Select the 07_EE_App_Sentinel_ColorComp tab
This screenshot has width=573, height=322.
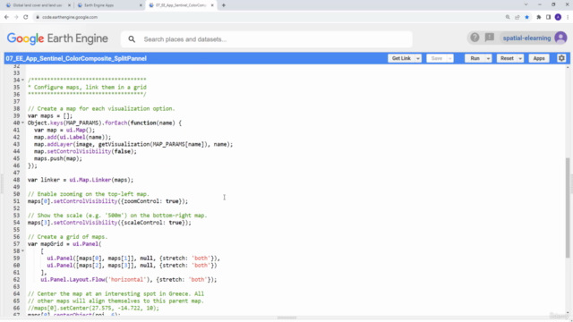click(x=181, y=5)
